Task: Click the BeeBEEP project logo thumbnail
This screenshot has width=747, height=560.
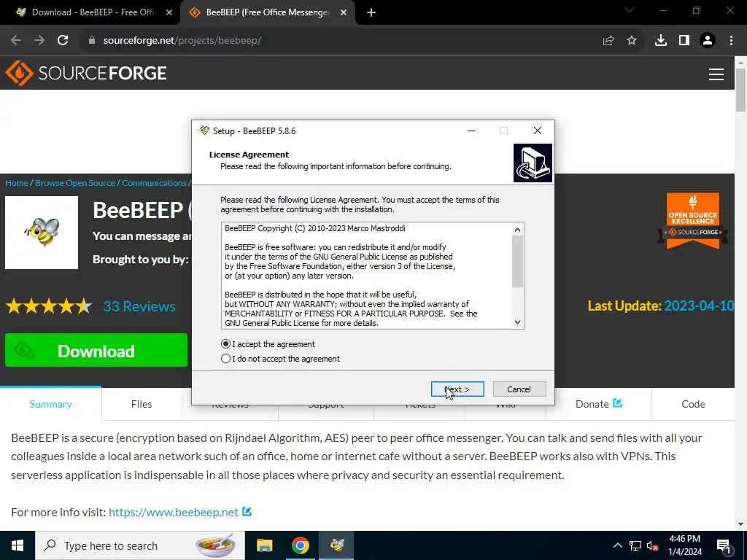Action: click(42, 233)
